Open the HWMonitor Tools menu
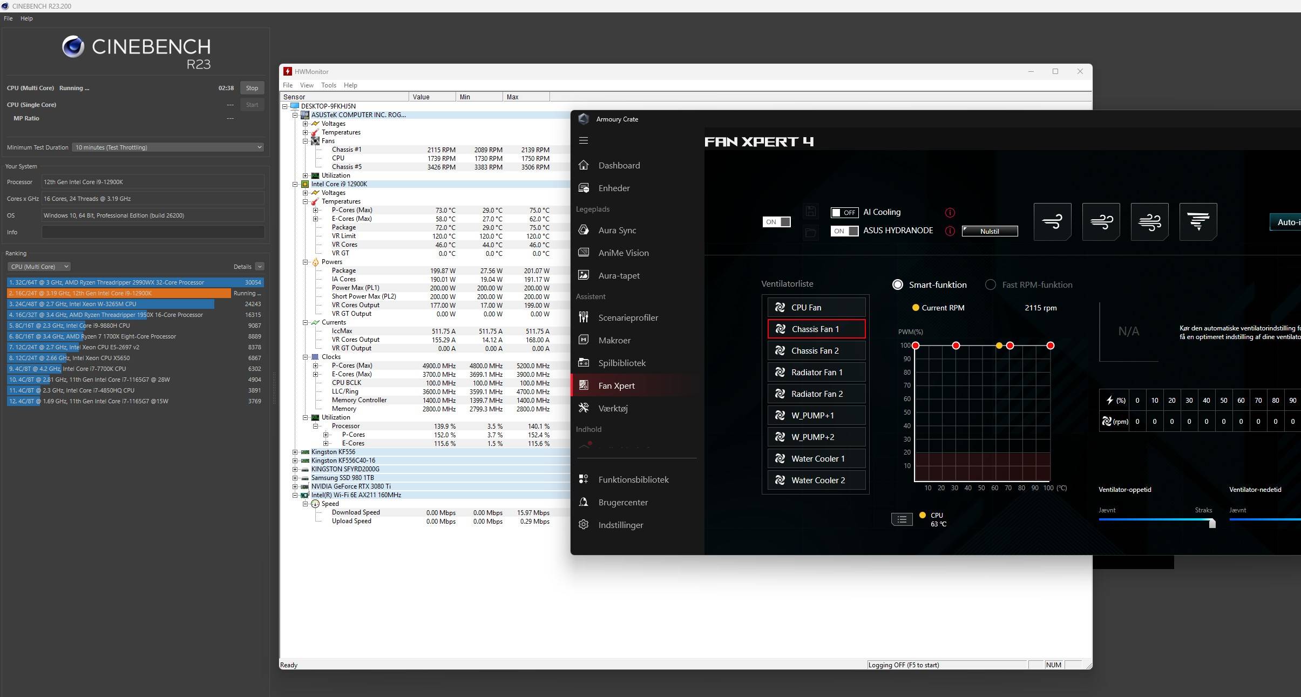This screenshot has height=697, width=1301. pos(329,85)
